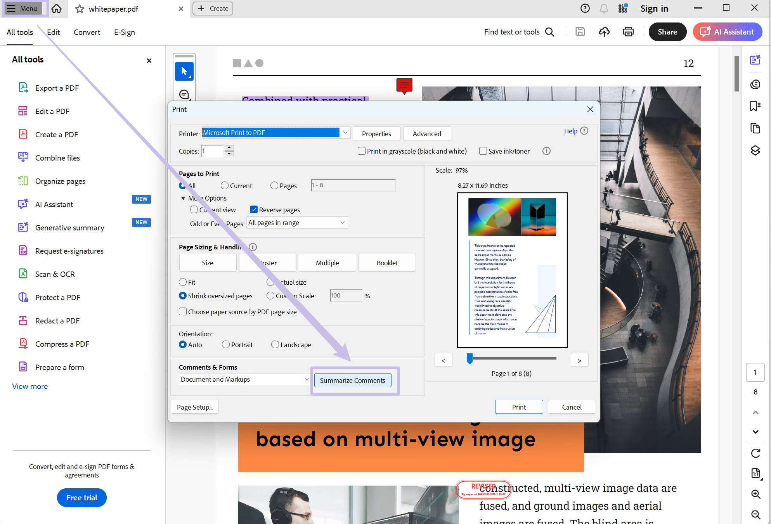Viewport: 771px width, 524px height.
Task: Click the Summarize Comments button
Action: point(352,380)
